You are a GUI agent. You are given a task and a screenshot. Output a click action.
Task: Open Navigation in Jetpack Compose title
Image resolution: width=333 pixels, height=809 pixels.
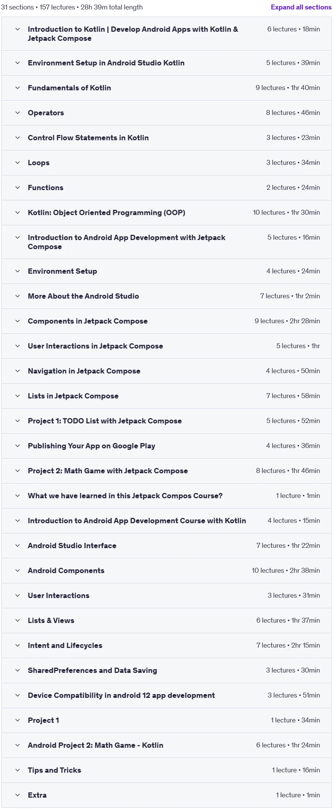(84, 371)
